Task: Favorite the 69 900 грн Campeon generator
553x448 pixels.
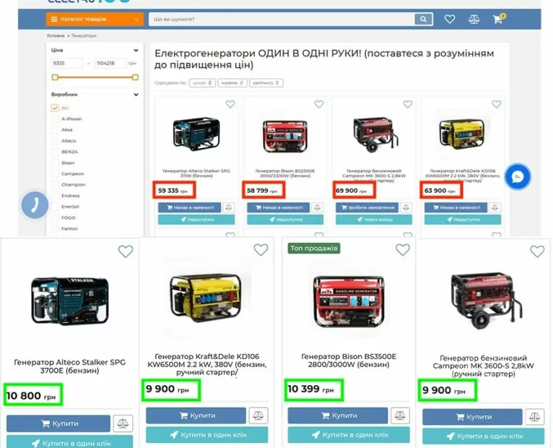Action: click(408, 104)
